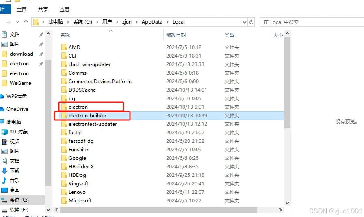Click file list scroll down arrow
This screenshot has height=217, width=364.
coord(287,203)
